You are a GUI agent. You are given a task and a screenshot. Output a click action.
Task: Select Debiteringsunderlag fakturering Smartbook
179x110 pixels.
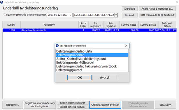[x=92, y=66]
